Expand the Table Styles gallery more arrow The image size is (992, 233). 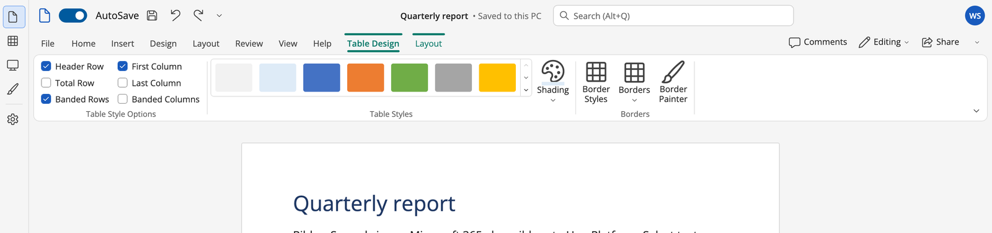tap(526, 90)
